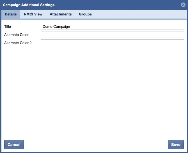Click blank panel area below Alternate Color 2

coord(94,90)
